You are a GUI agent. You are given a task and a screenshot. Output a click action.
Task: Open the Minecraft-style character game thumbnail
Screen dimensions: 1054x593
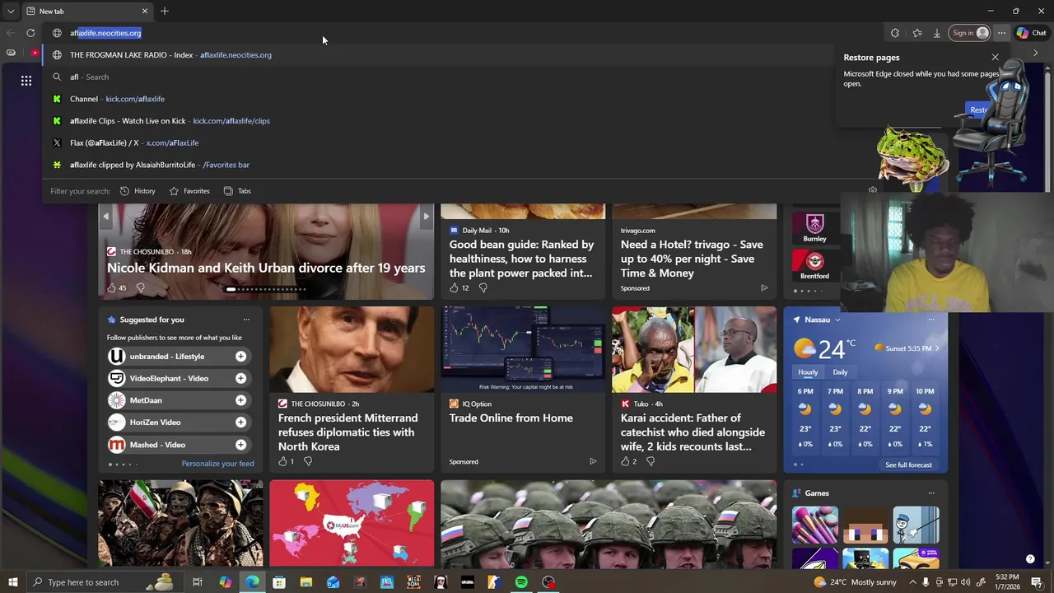865,525
